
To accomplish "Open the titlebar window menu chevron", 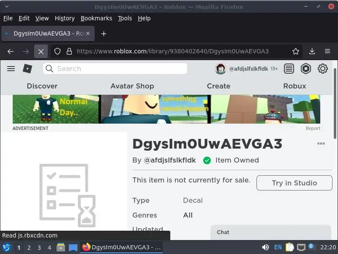I will (7, 6).
